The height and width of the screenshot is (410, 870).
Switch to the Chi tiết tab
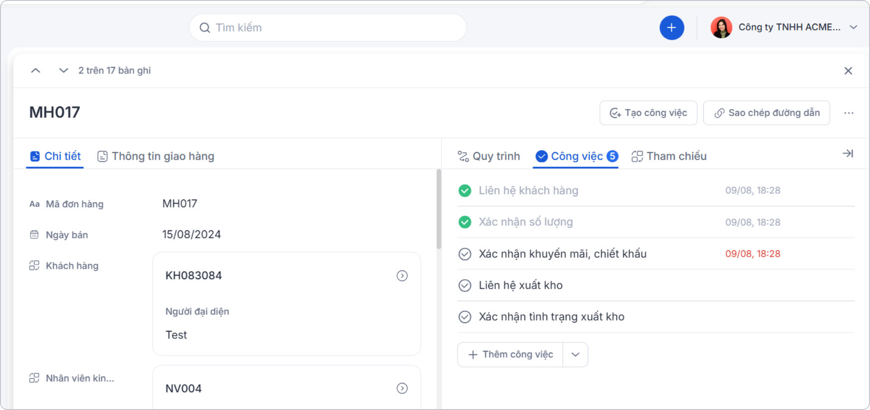point(55,156)
